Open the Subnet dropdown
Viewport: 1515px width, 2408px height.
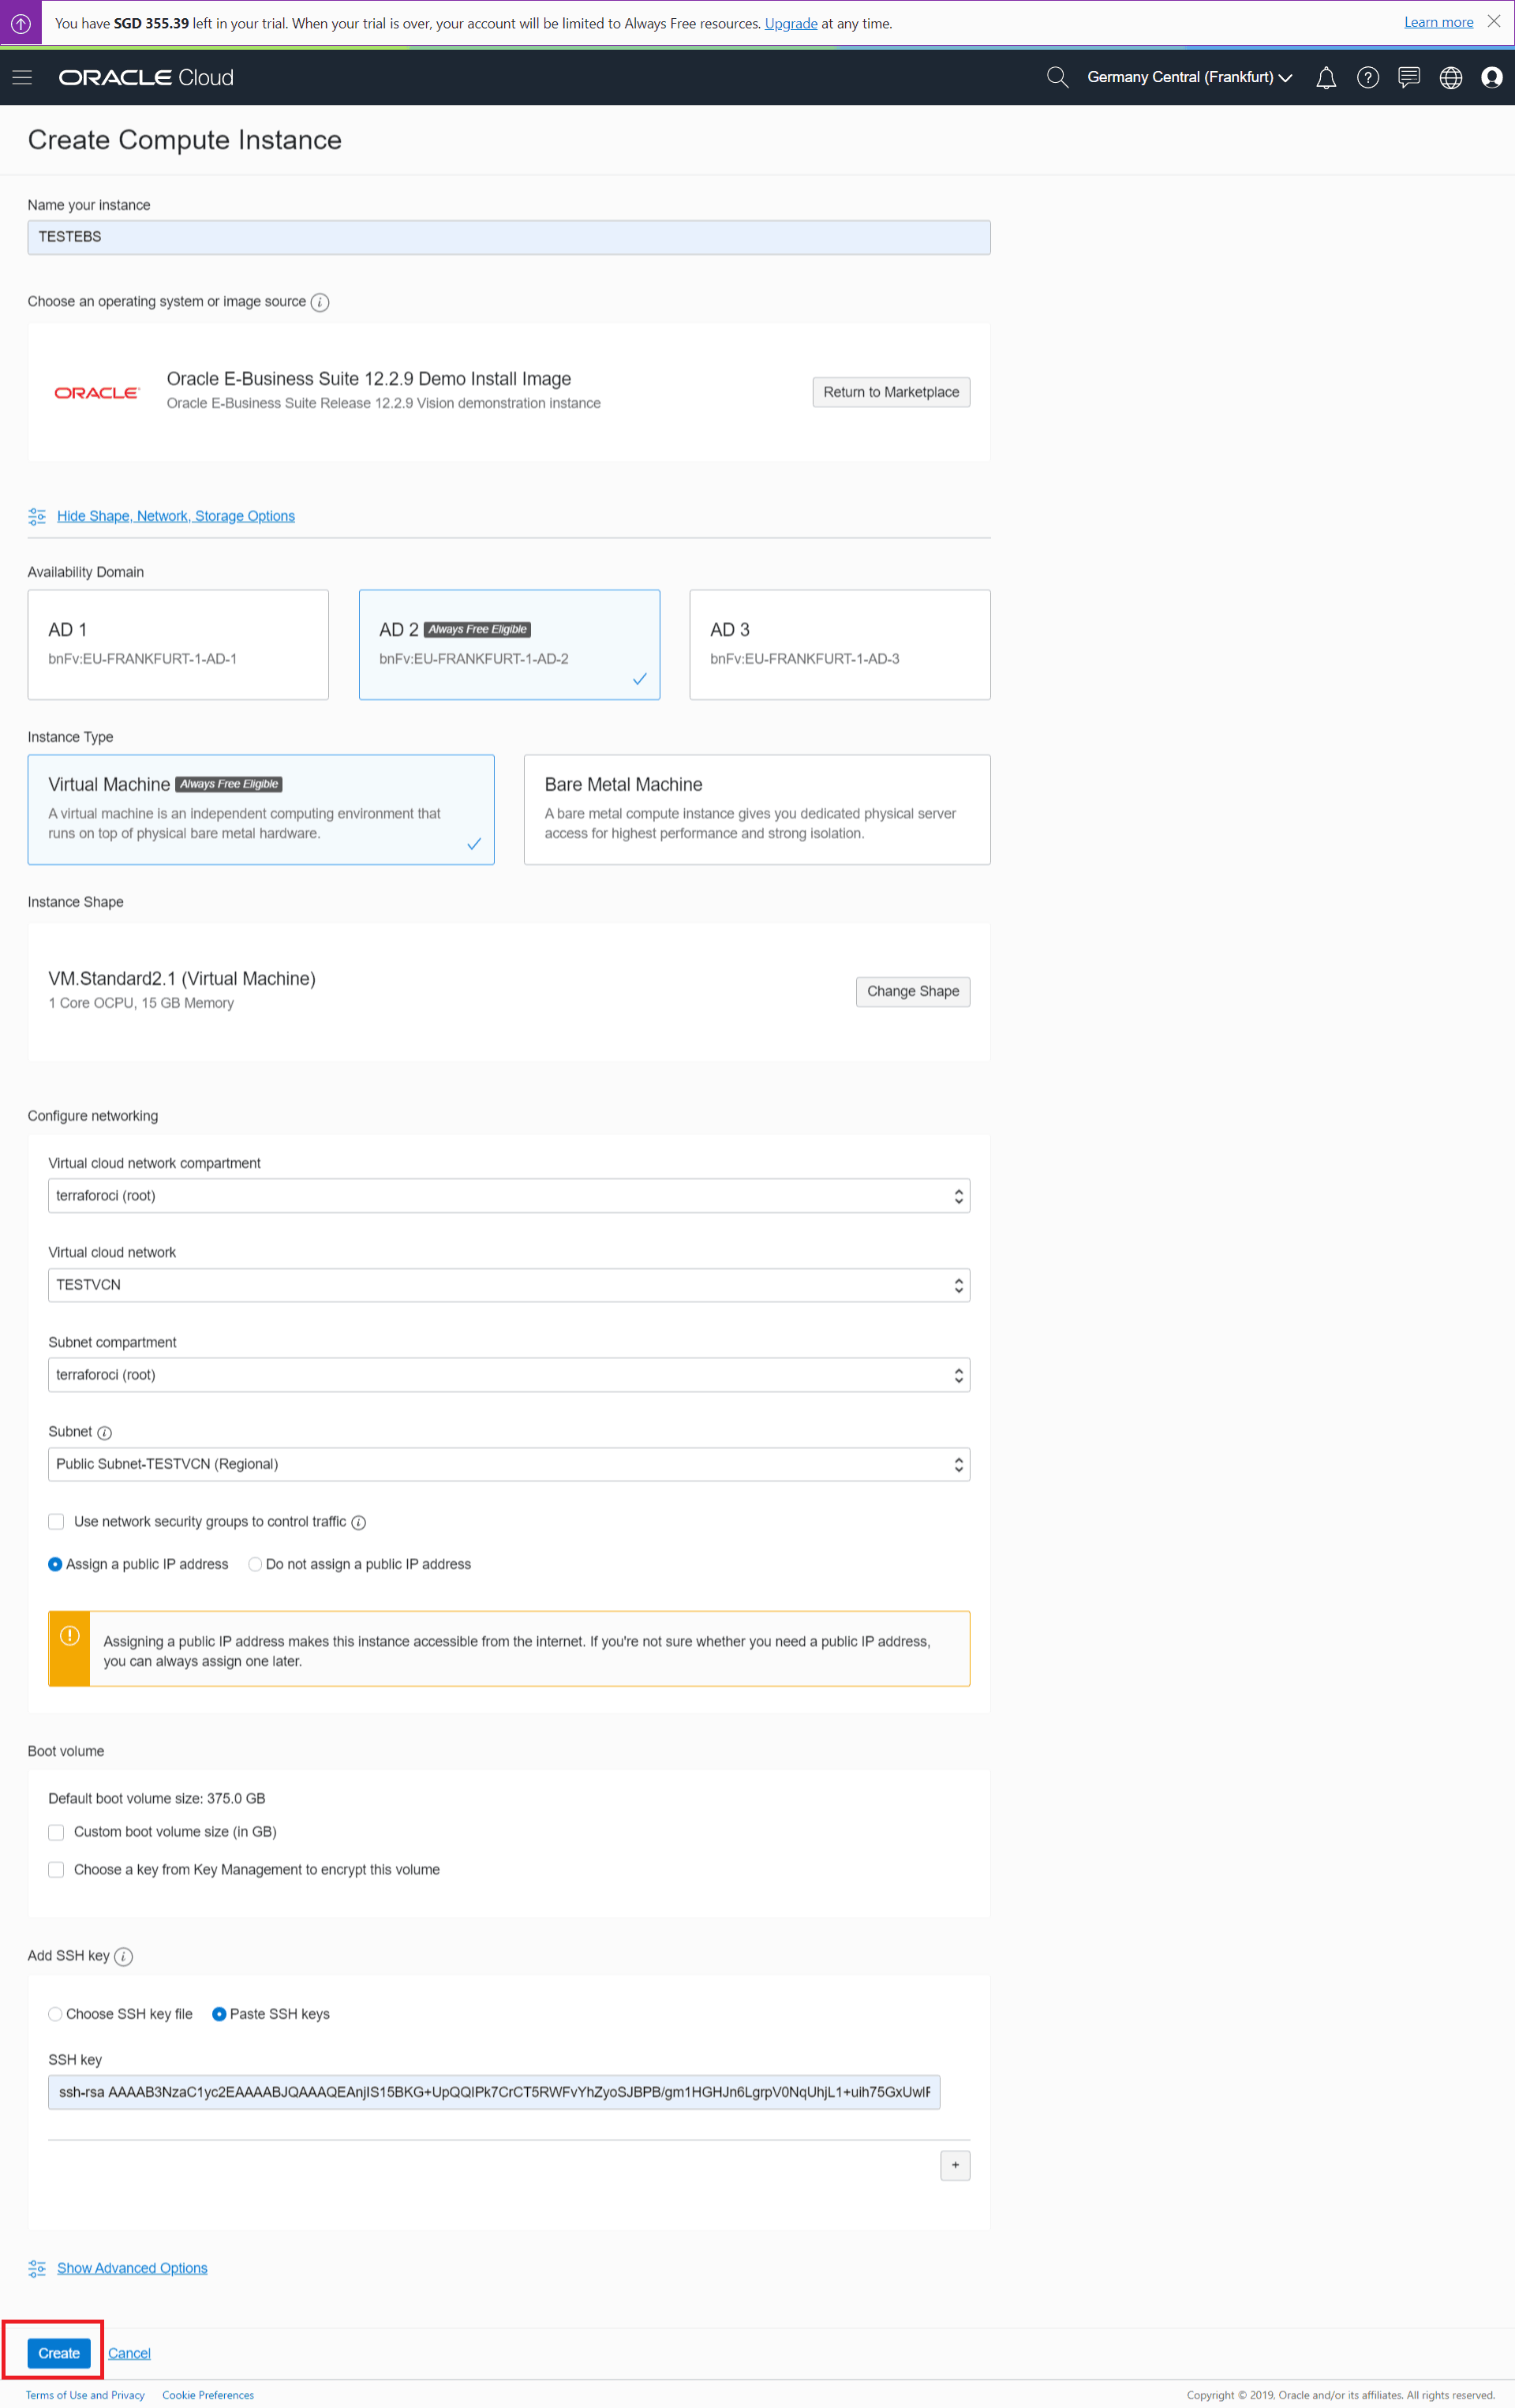click(509, 1464)
